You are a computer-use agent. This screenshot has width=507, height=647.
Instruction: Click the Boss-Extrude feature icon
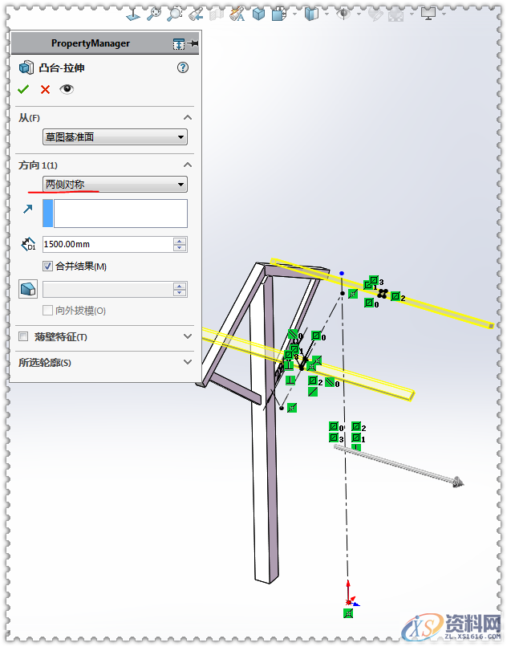pos(26,67)
